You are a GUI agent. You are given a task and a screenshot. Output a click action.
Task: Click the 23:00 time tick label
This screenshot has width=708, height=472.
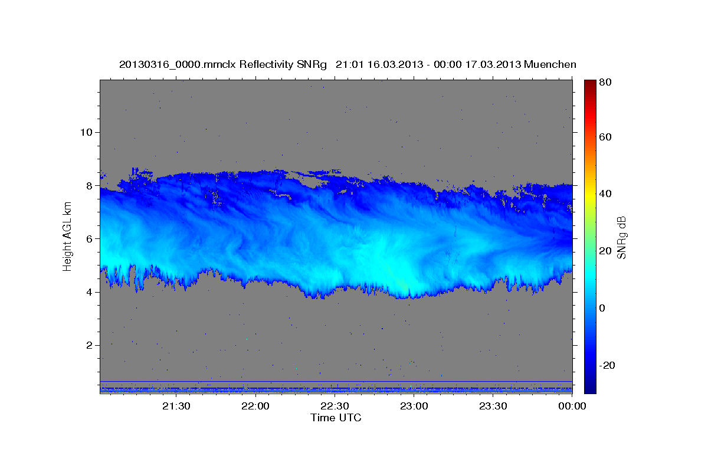[414, 406]
